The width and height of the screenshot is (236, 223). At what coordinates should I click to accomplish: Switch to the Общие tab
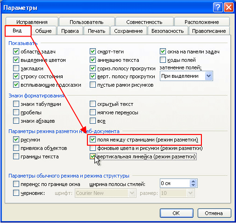click(x=43, y=31)
